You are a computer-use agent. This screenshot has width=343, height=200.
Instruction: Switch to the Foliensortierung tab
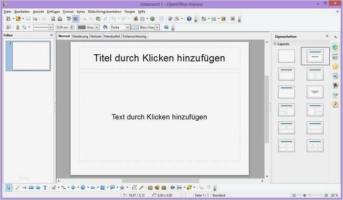[135, 36]
